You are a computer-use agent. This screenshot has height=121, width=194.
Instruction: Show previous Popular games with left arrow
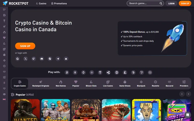(182, 94)
